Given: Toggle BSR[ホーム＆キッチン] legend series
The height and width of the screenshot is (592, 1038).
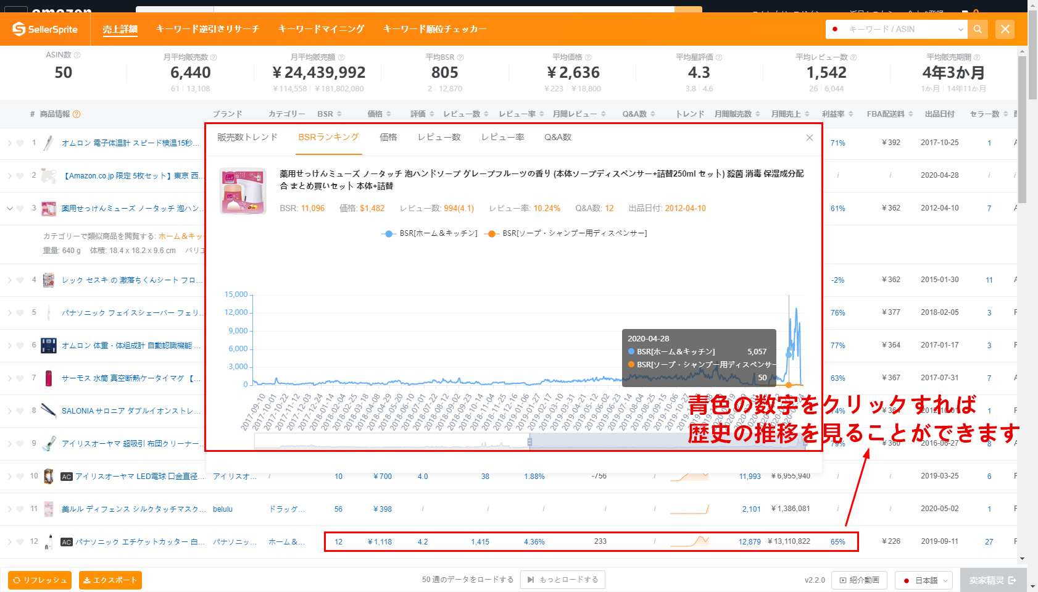Looking at the screenshot, I should [x=430, y=233].
